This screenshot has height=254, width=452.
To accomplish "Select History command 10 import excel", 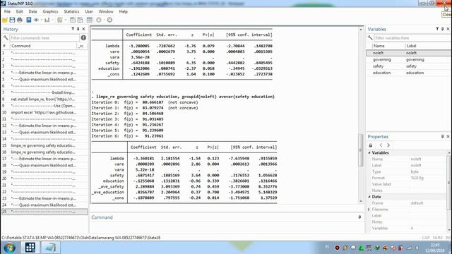I will [44, 112].
